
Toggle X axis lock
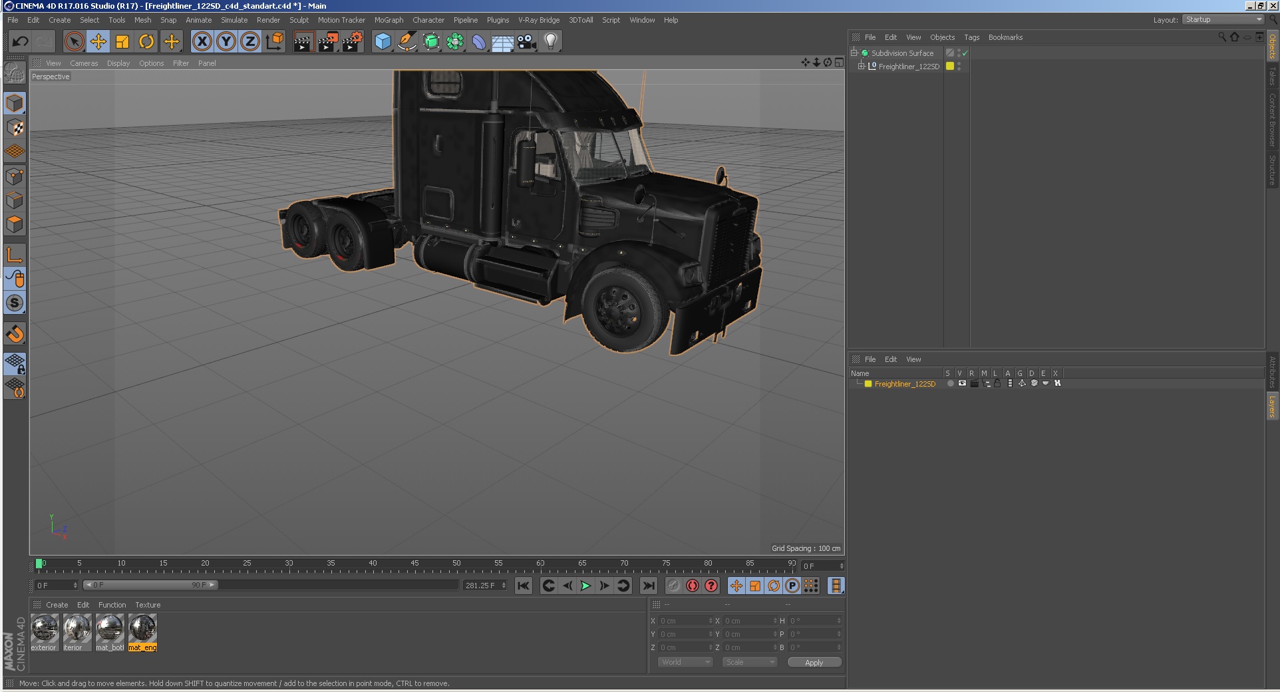[202, 42]
